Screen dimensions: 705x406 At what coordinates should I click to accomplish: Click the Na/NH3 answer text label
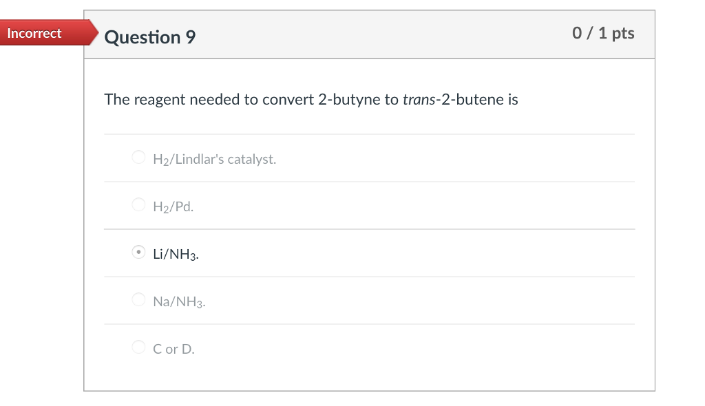pyautogui.click(x=178, y=301)
